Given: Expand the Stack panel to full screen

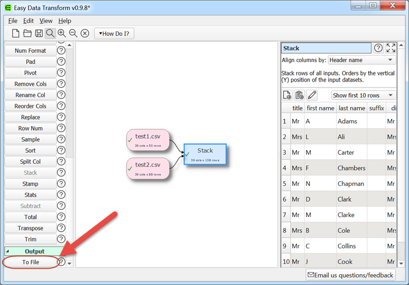Looking at the screenshot, I should pyautogui.click(x=391, y=48).
